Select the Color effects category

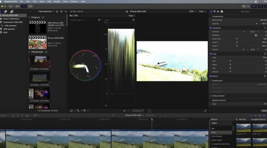221,132
